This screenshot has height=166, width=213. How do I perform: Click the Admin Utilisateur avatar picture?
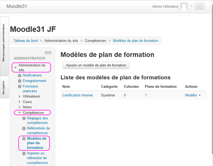click(x=184, y=6)
